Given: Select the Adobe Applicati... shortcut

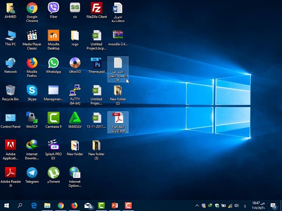Looking at the screenshot, I should point(11,150).
